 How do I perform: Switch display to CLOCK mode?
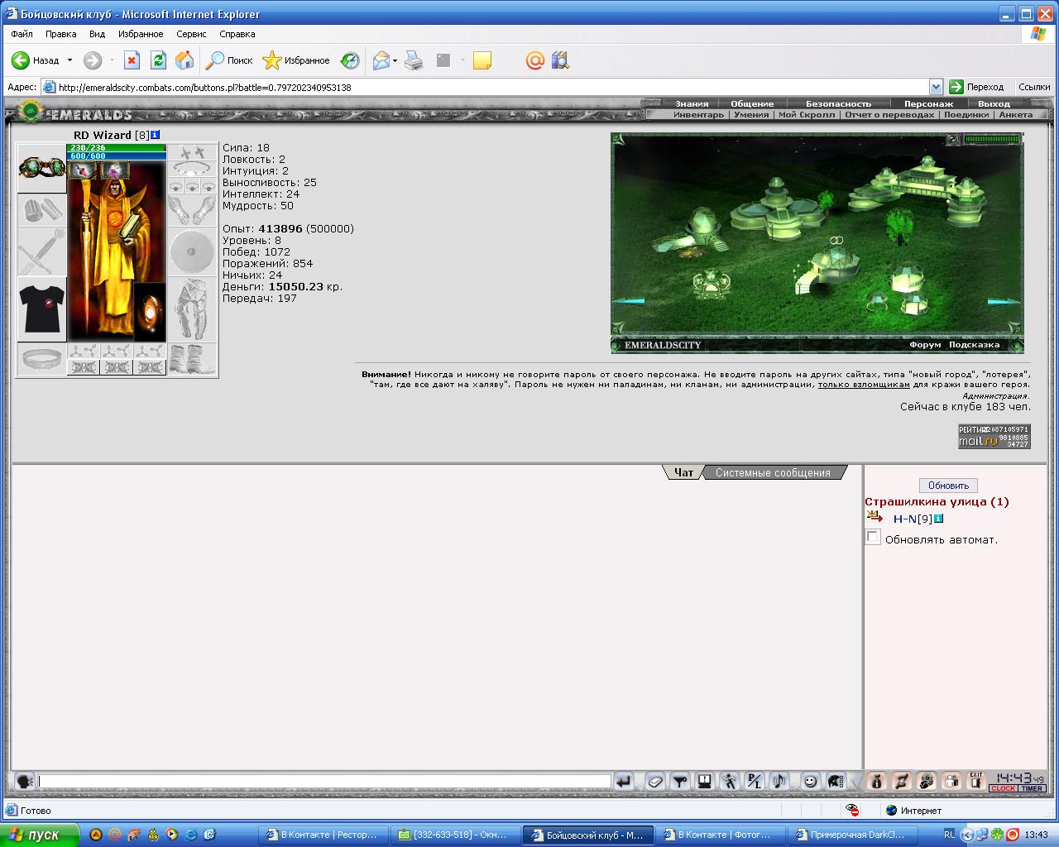(x=1004, y=788)
